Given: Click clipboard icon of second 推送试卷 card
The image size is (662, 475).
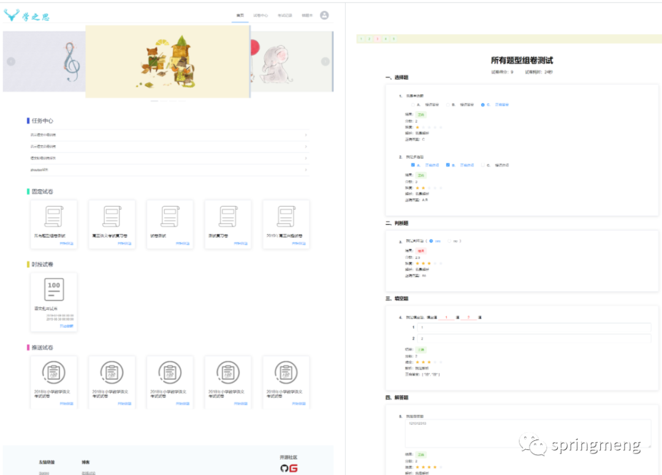Looking at the screenshot, I should pos(112,373).
